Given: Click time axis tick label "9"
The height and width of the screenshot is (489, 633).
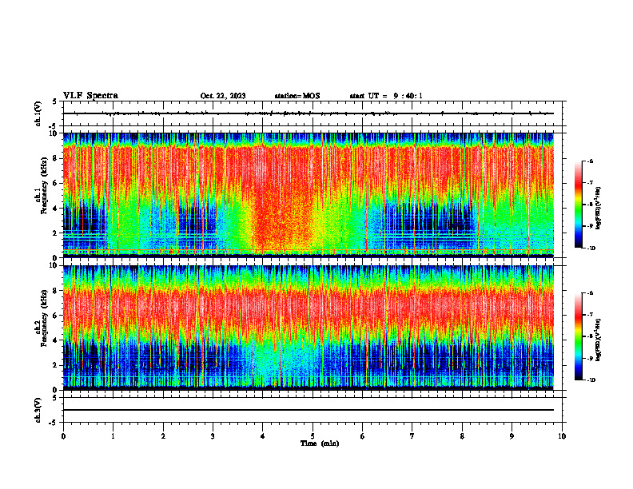Looking at the screenshot, I should [x=512, y=436].
